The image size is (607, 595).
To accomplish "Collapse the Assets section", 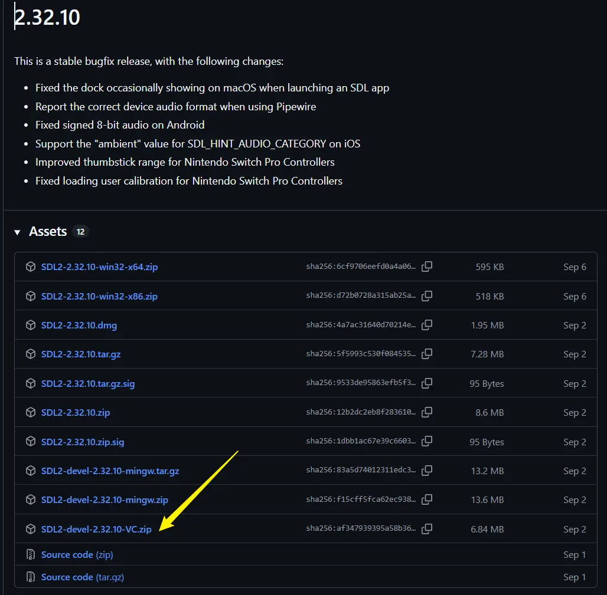I will coord(18,232).
